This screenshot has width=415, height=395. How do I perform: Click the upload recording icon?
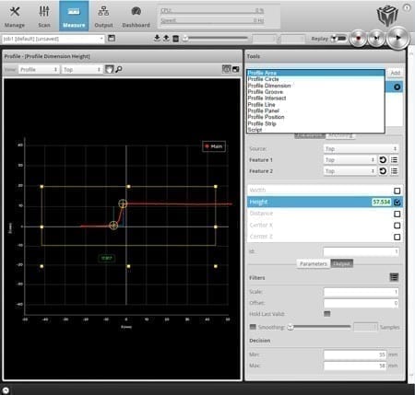(166, 38)
